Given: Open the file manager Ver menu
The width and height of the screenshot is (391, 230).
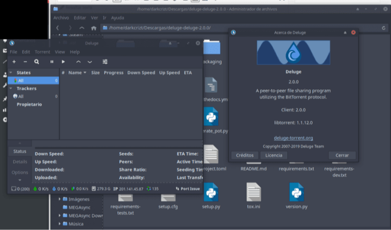Looking at the screenshot, I should tap(94, 18).
